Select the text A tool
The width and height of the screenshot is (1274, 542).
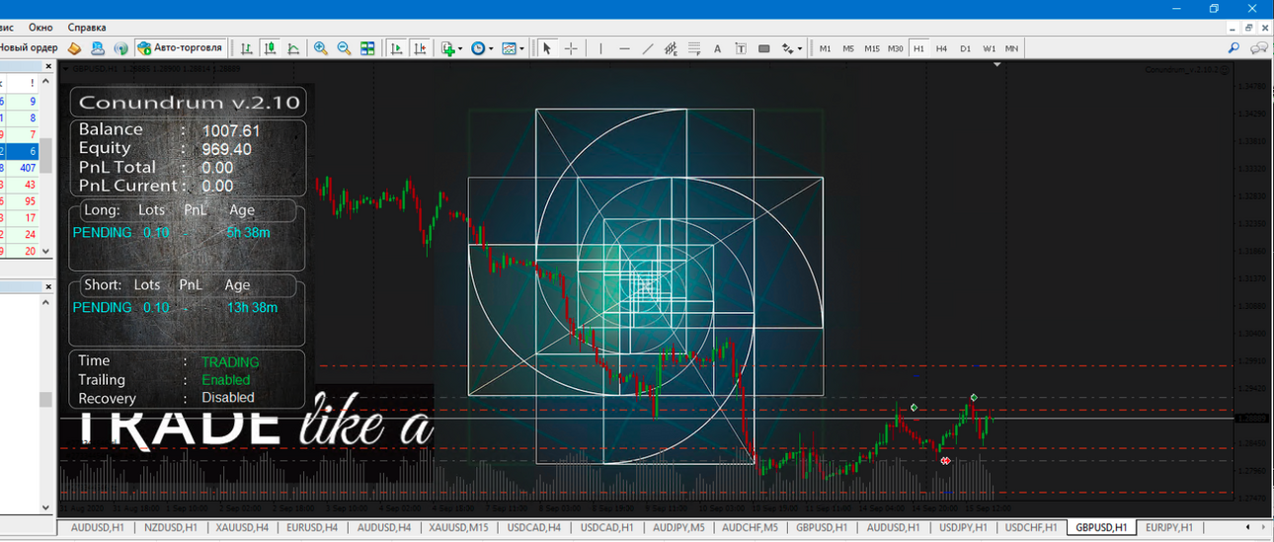click(x=717, y=47)
